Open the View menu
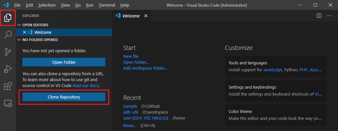This screenshot has width=338, height=131. point(65,5)
